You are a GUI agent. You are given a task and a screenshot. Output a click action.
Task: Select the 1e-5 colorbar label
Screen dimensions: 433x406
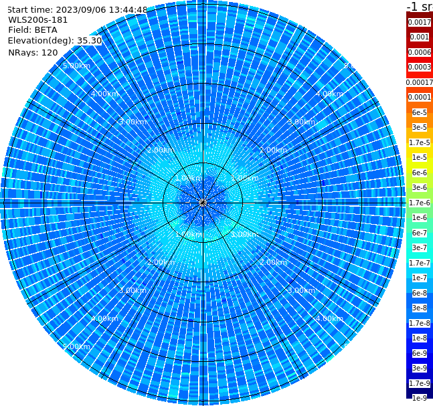[420, 157]
